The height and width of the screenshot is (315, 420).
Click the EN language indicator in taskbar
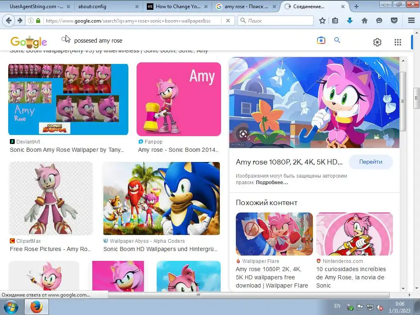coord(337,306)
